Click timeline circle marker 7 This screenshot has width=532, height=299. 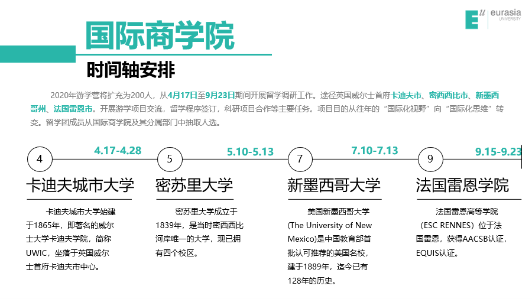click(300, 159)
